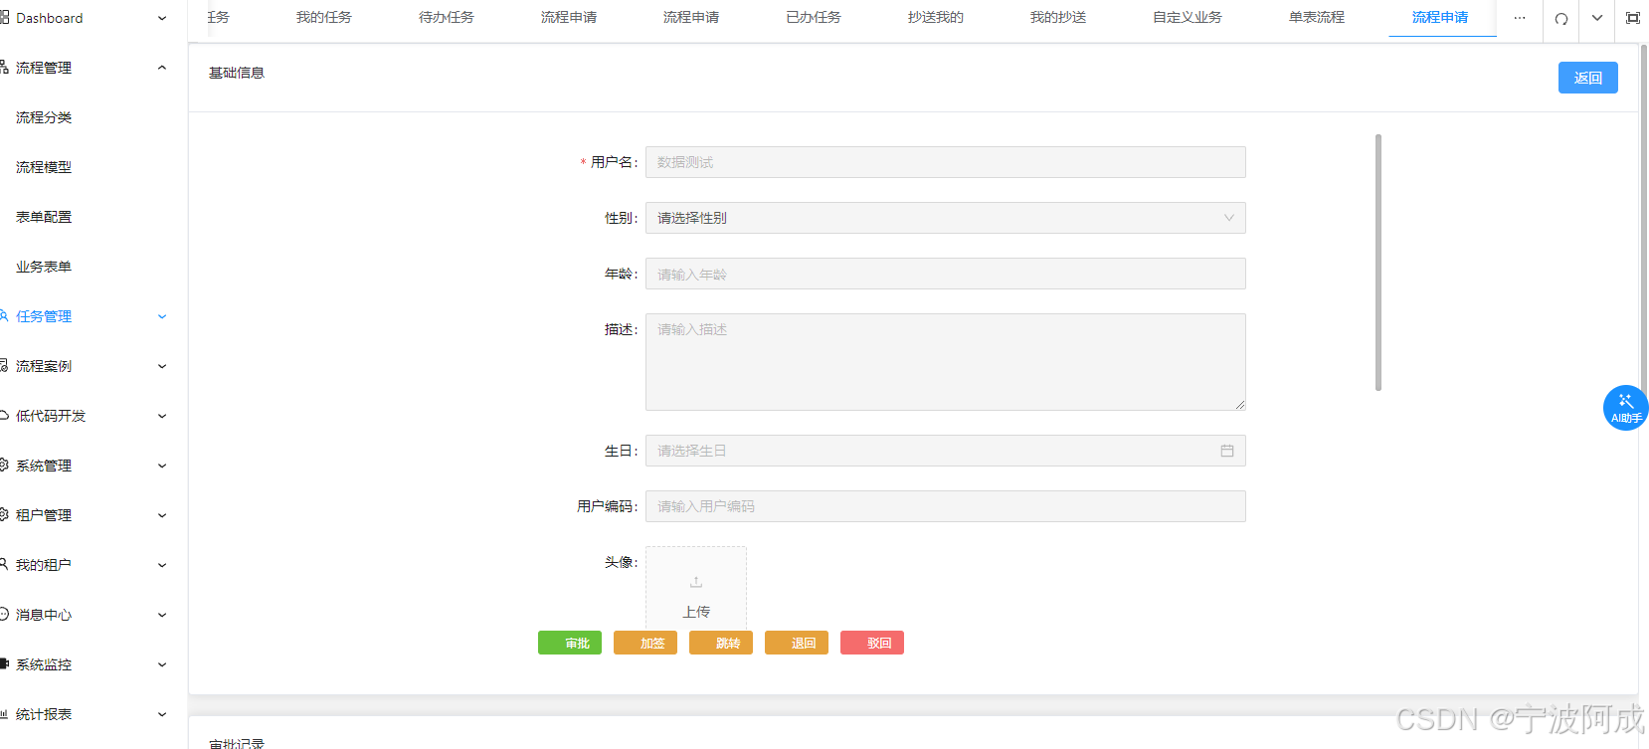The width and height of the screenshot is (1649, 749).
Task: Expand the 租户管理 chevron
Action: click(x=162, y=515)
